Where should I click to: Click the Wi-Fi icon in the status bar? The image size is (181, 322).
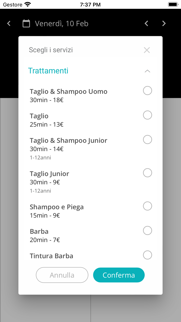[27, 4]
